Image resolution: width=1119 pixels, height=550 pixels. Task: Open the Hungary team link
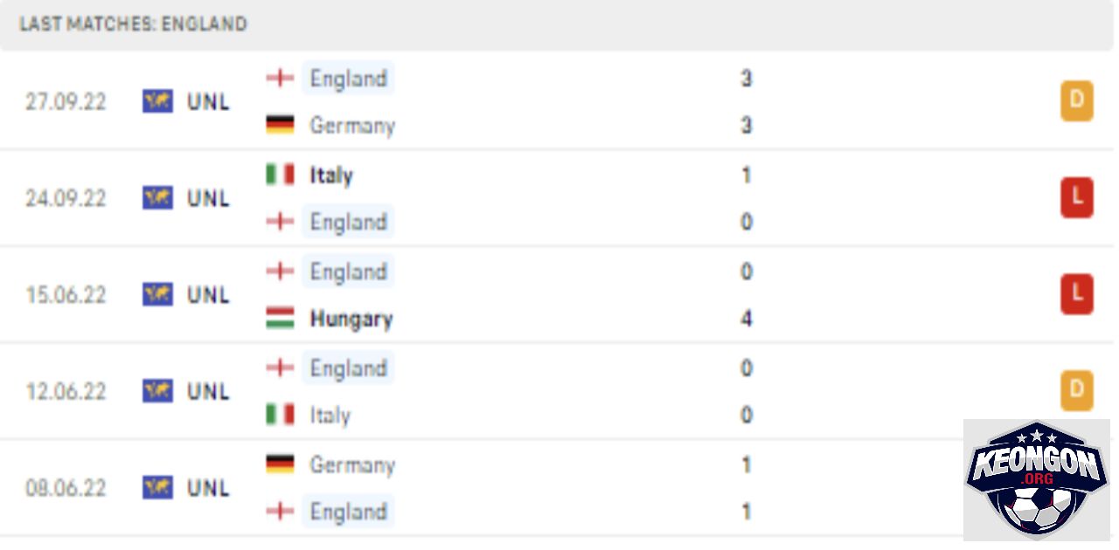pyautogui.click(x=351, y=319)
